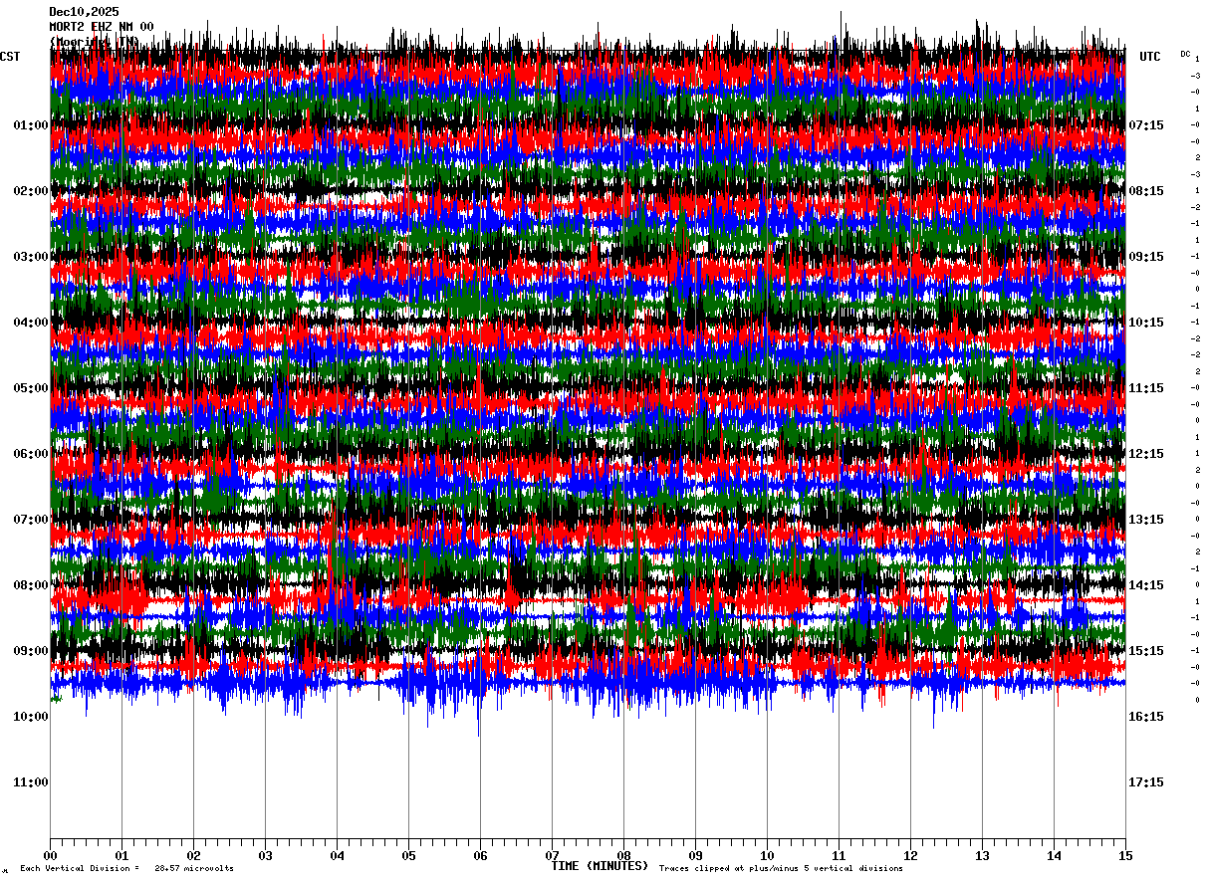The width and height of the screenshot is (1205, 882).
Task: Click minute tick label 04 on time axis
Action: [337, 855]
